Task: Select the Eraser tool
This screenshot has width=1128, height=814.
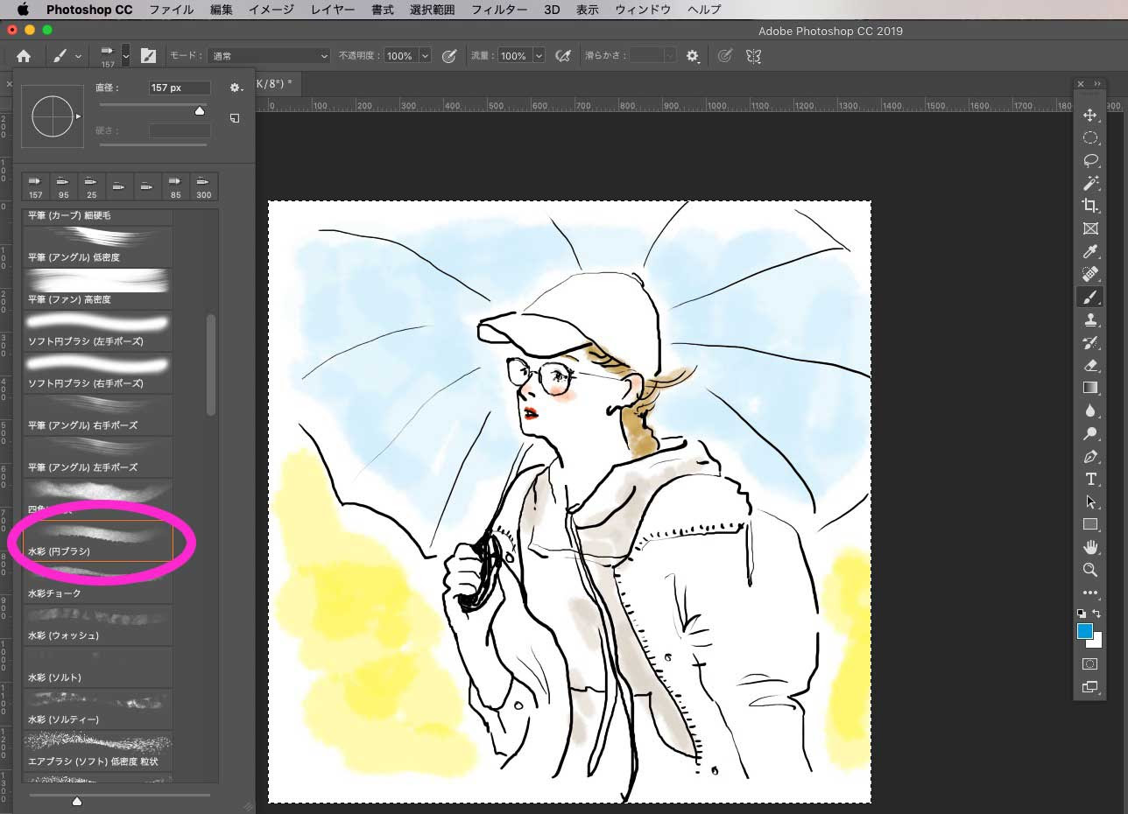Action: pos(1090,366)
